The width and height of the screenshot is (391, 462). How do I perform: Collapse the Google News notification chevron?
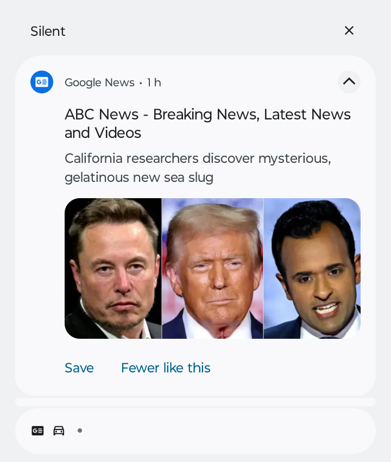pyautogui.click(x=349, y=81)
